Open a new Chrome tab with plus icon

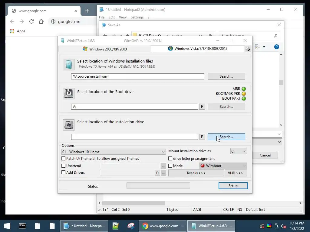pos(87,11)
